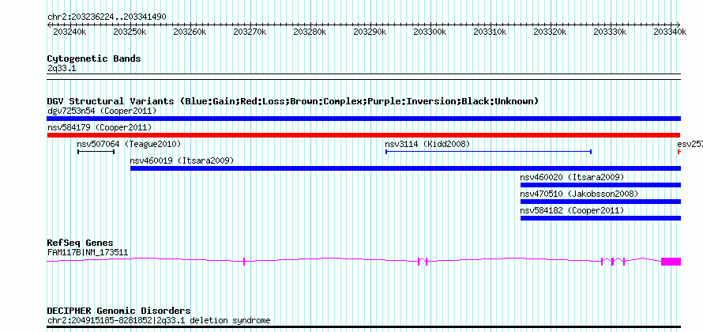703x332 pixels.
Task: Select the red esv257 variant marker
Action: (x=679, y=152)
